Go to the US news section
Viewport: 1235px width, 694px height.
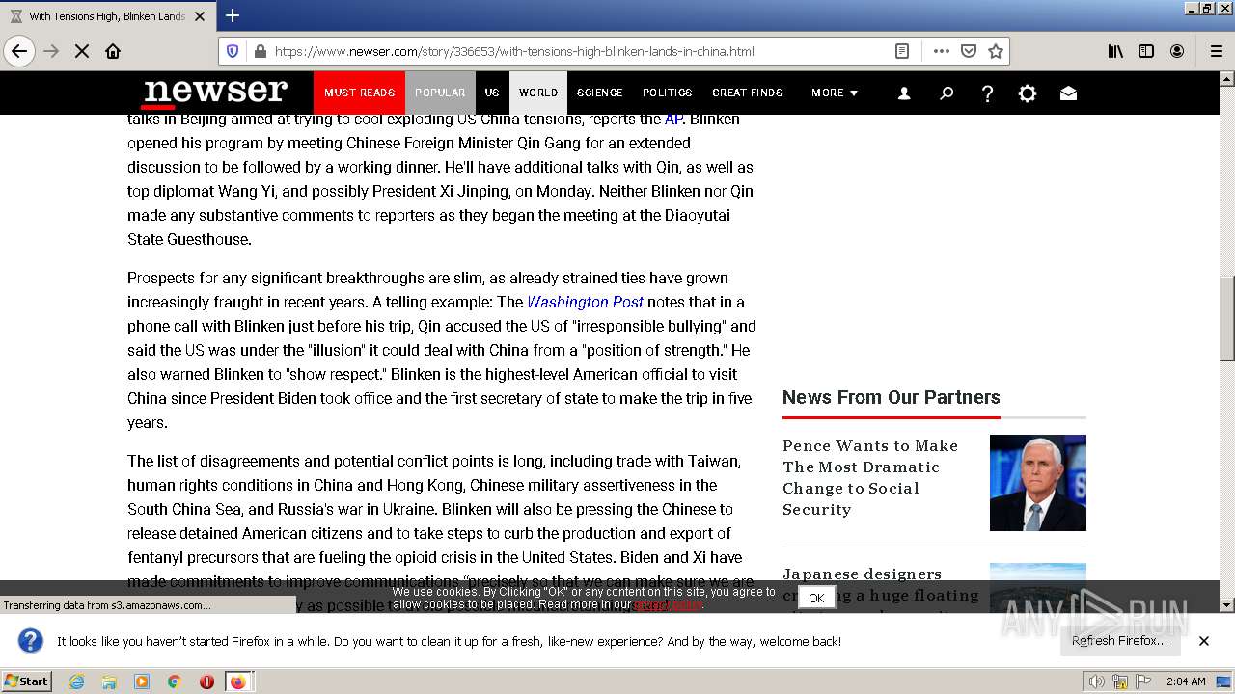pos(492,93)
